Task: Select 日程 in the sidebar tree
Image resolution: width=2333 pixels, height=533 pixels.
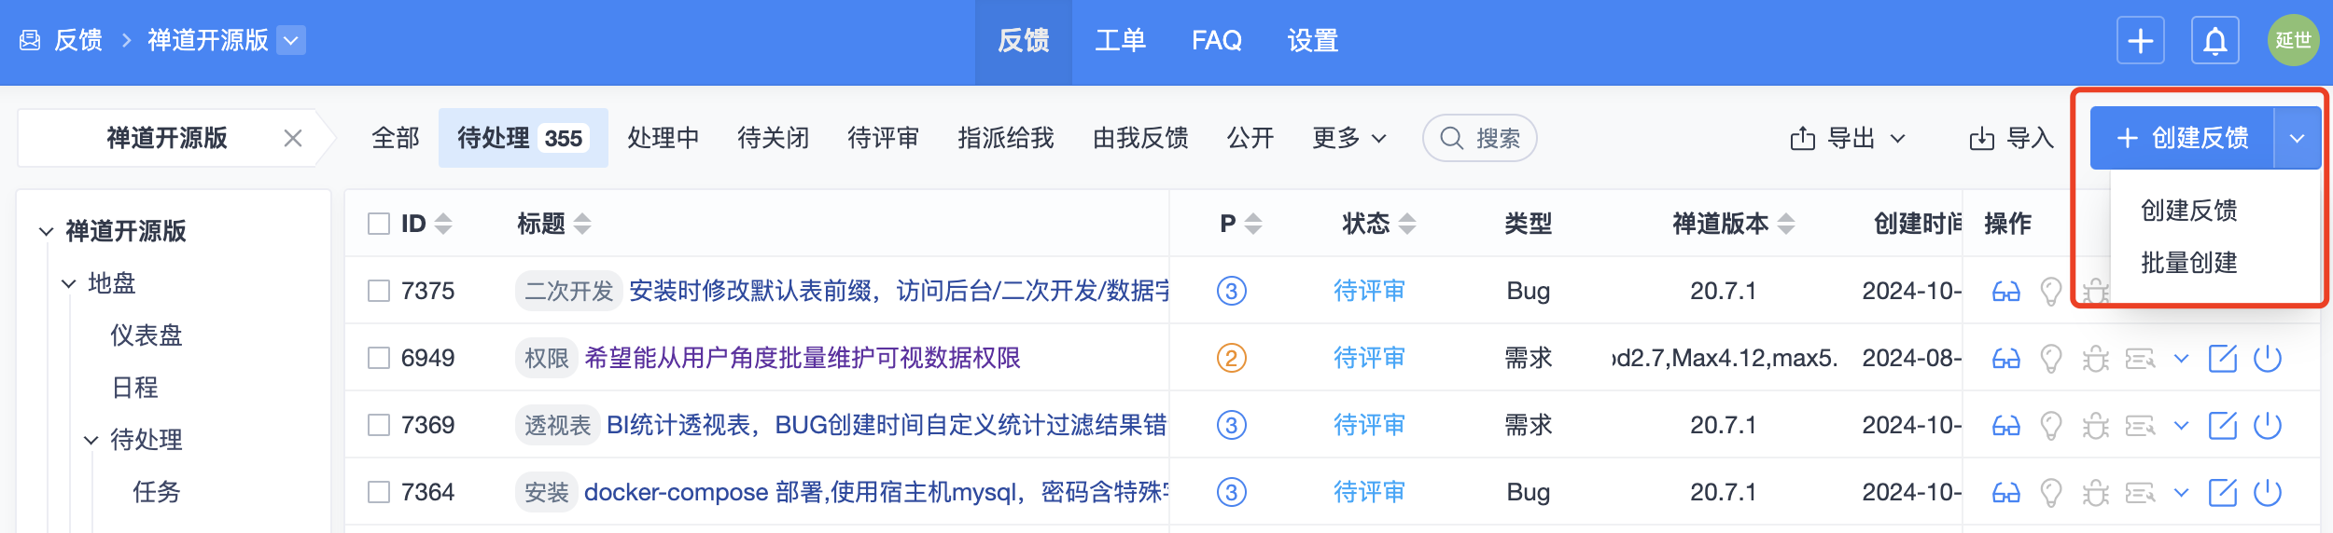Action: coord(135,388)
